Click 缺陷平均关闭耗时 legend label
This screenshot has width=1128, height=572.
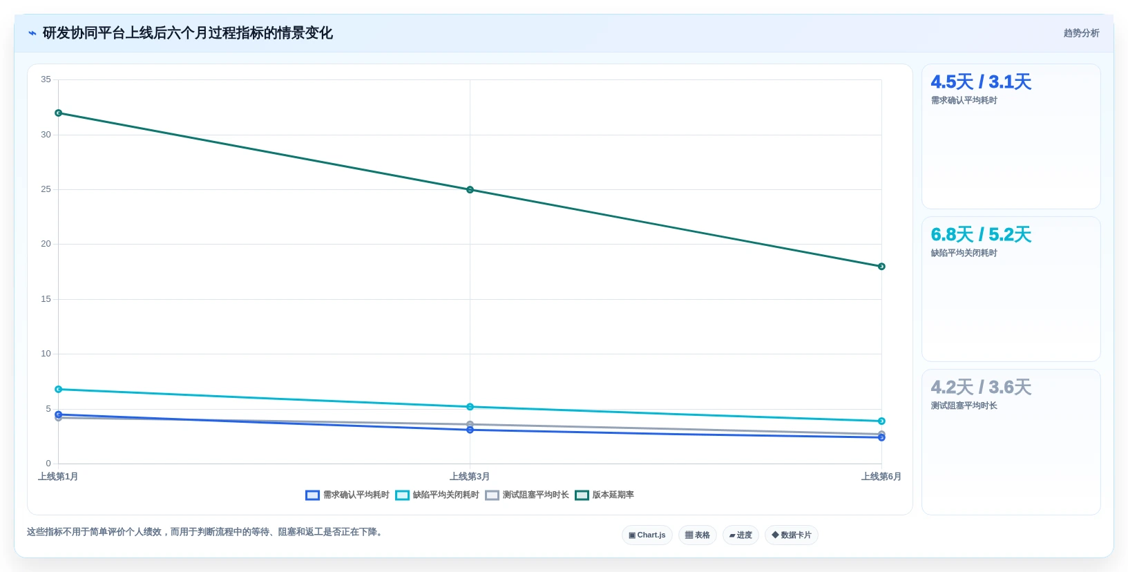pos(446,495)
